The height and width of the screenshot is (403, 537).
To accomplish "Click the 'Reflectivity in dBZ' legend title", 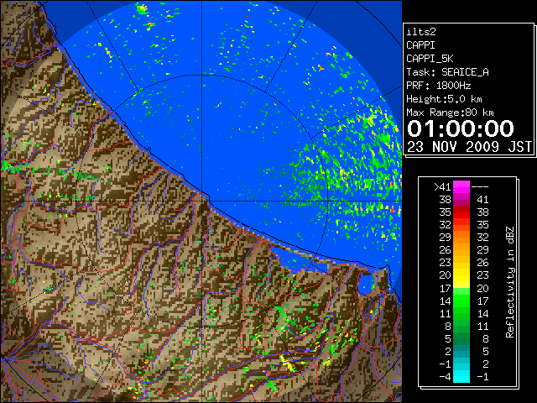I will tap(510, 282).
